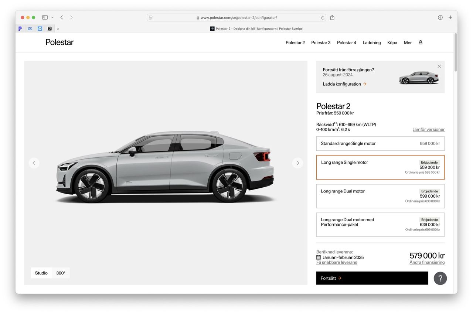The image size is (473, 314).
Task: Open the Mer navigation menu
Action: tap(407, 42)
